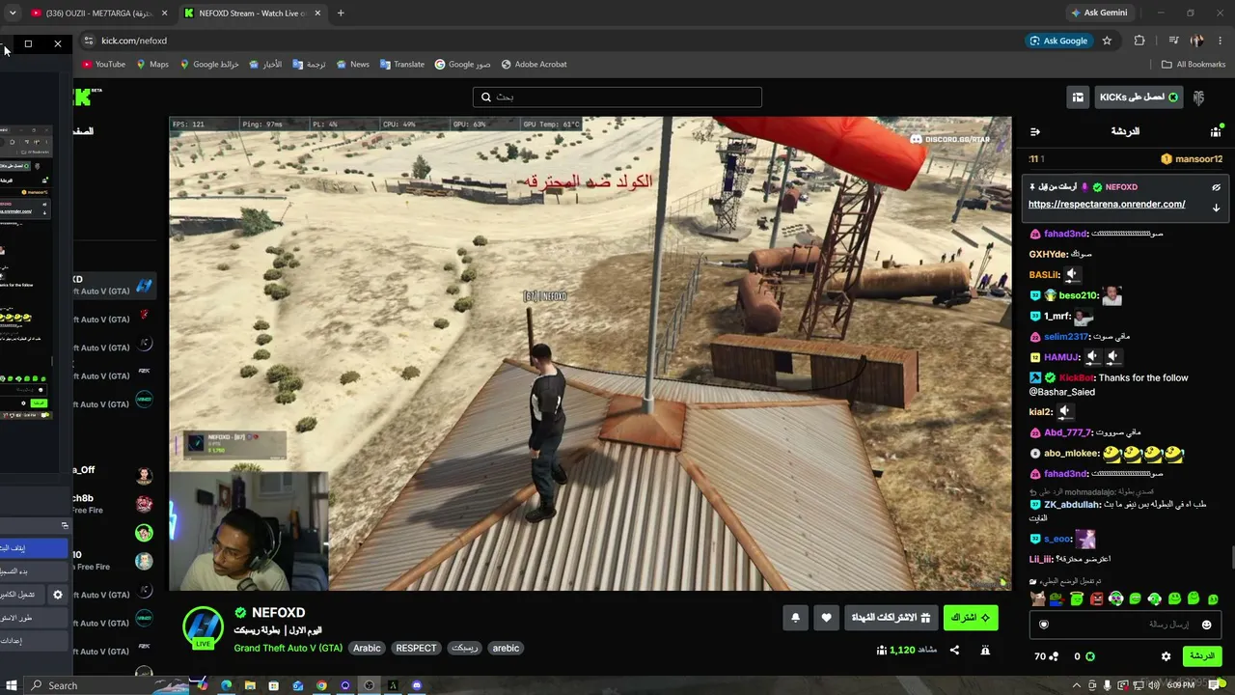Open the Windows Start menu
Screen dimensions: 1235x695
pyautogui.click(x=10, y=685)
